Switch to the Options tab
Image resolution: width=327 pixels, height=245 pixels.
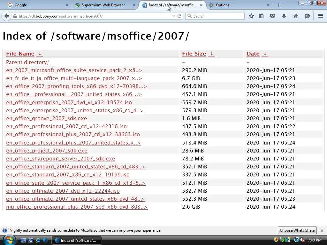240,5
